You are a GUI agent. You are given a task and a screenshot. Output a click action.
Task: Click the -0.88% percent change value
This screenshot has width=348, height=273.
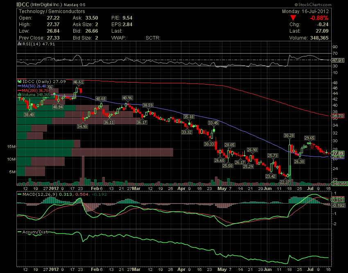pyautogui.click(x=319, y=18)
